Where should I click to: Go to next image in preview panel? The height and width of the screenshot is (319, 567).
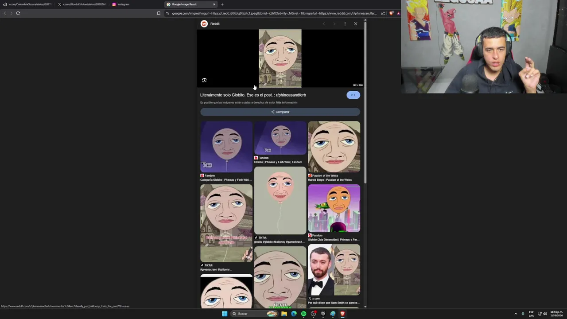(x=334, y=24)
